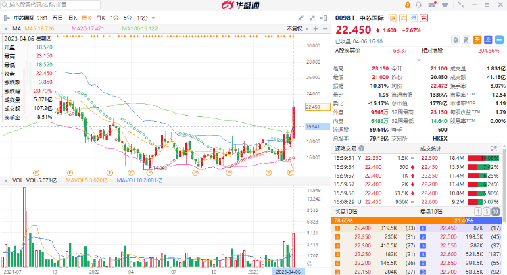Open the skin shirt icon
The image size is (507, 275).
coord(445,5)
